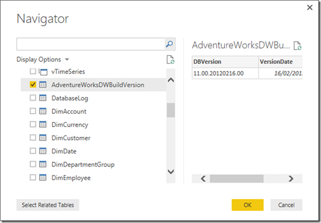This screenshot has width=321, height=223.
Task: Select the DimEmployee table name
Action: [x=71, y=178]
